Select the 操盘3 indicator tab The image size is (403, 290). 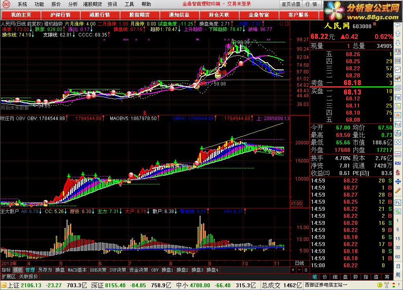point(198,270)
